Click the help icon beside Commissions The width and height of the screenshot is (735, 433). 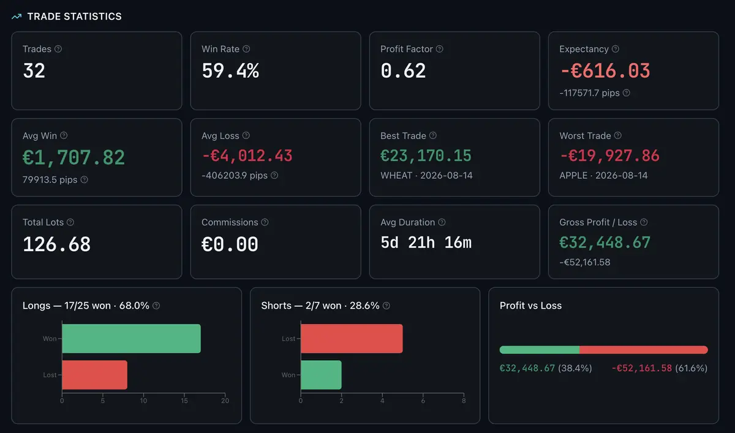pyautogui.click(x=265, y=222)
